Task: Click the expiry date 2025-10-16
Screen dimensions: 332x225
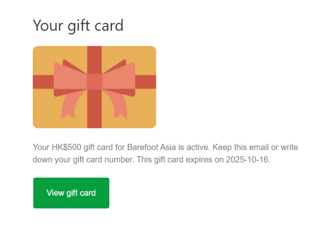Action: click(247, 159)
